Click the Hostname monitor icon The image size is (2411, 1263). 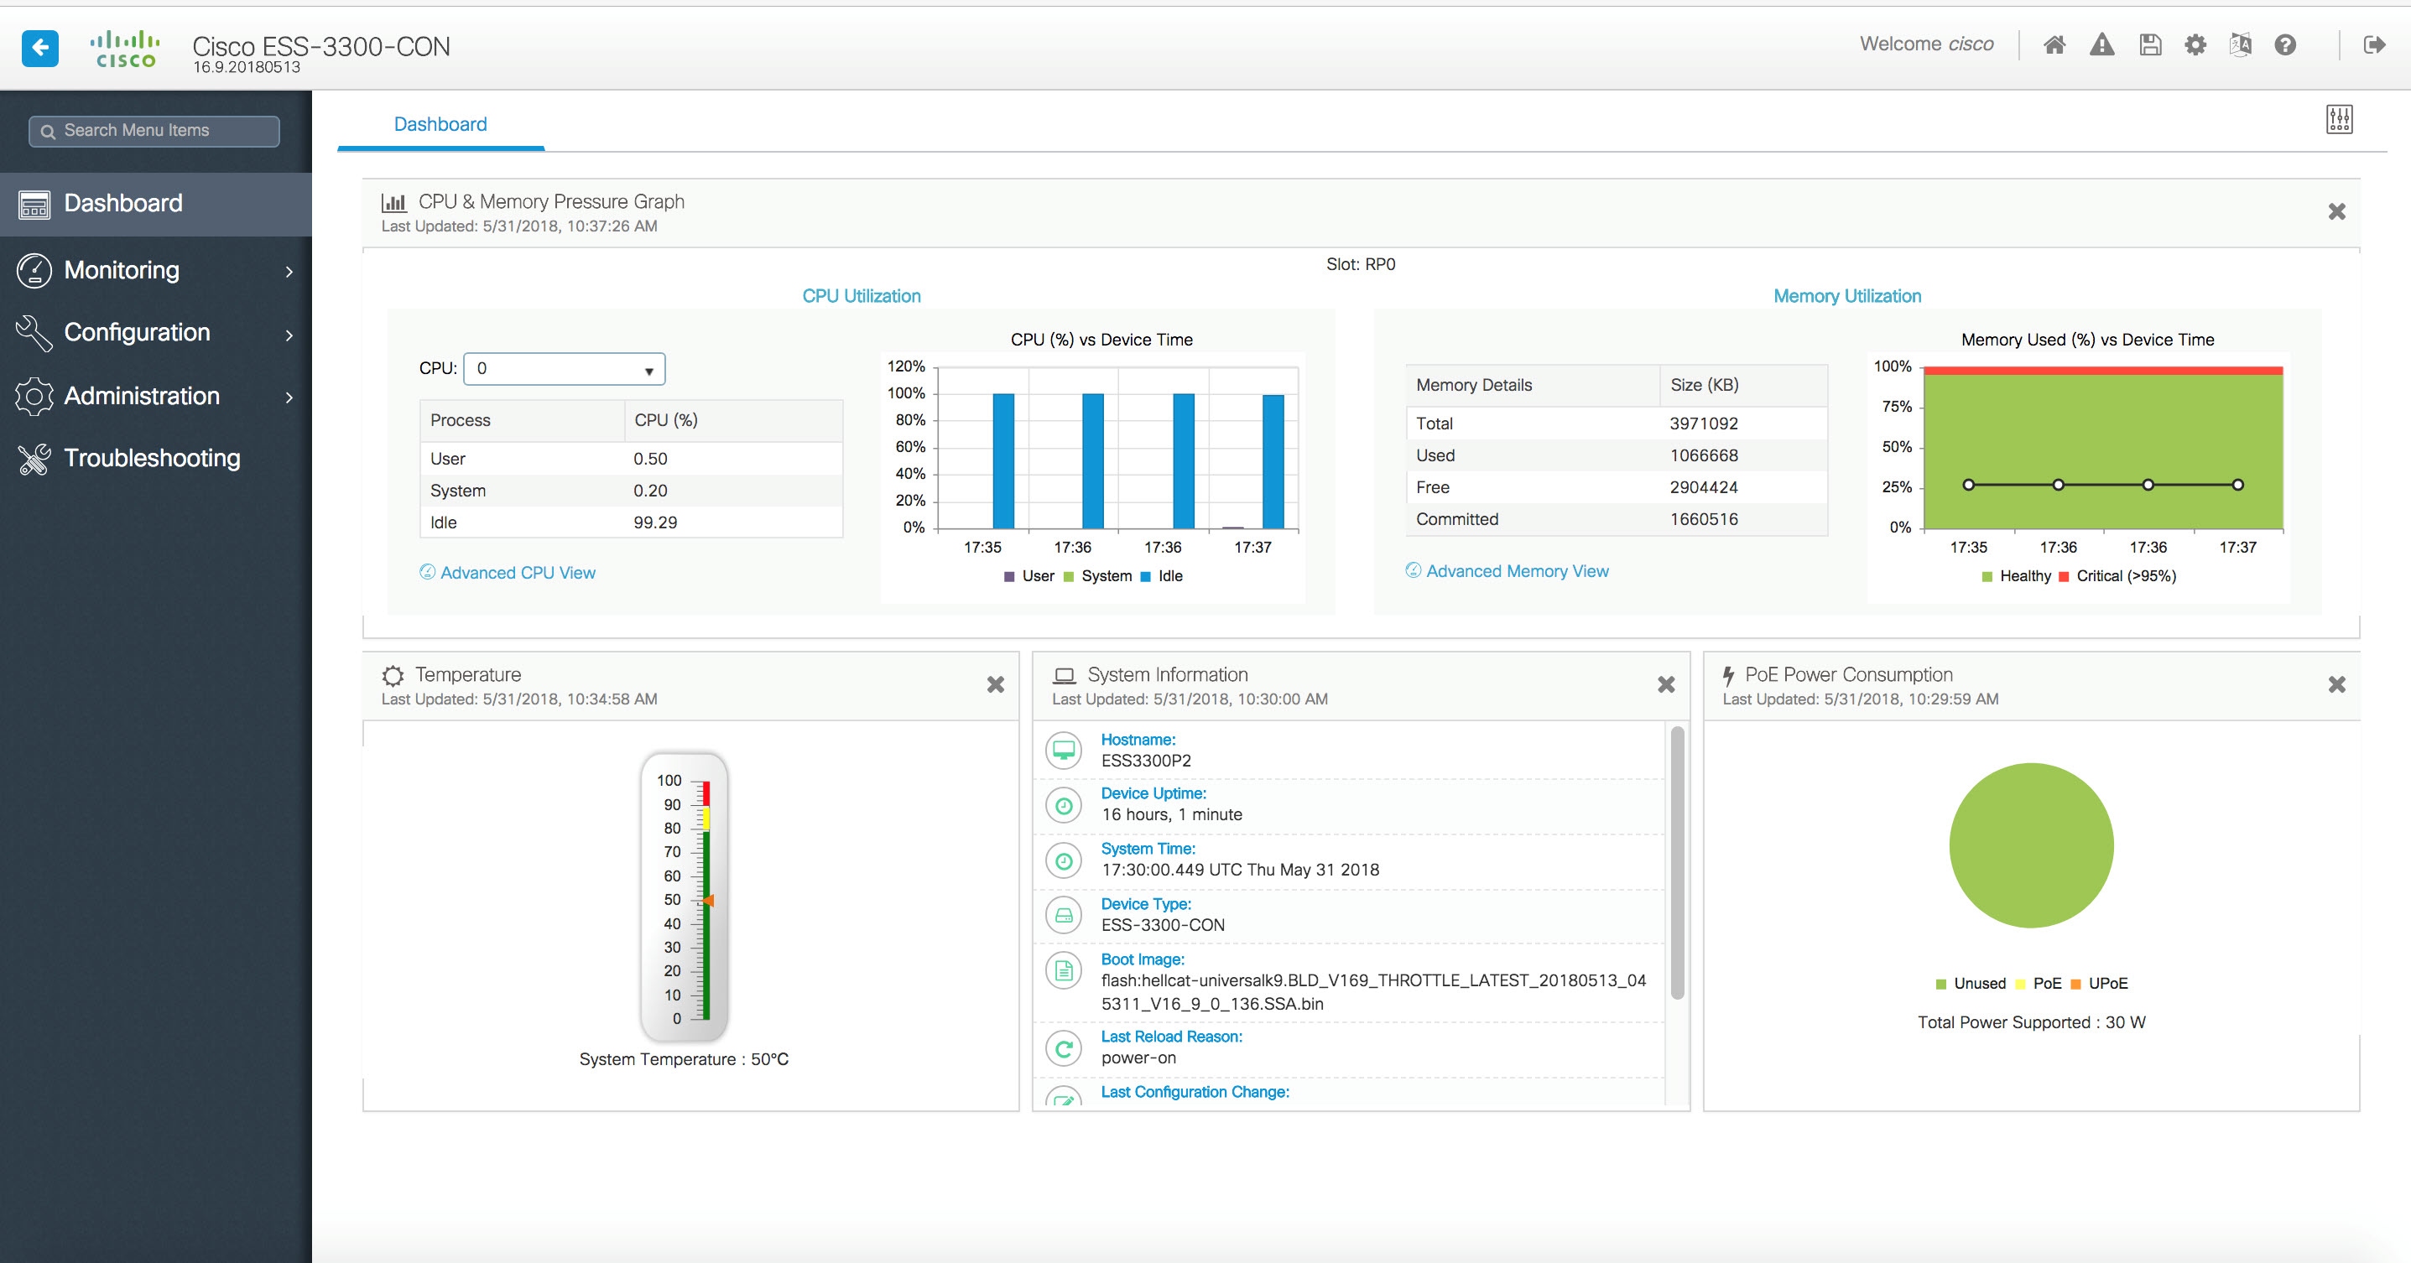point(1065,751)
